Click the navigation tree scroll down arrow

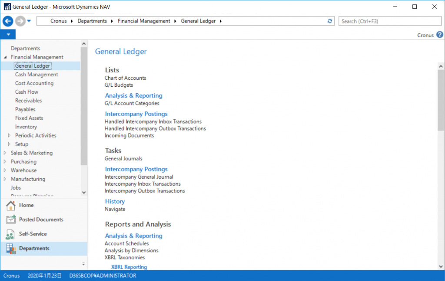(x=84, y=193)
